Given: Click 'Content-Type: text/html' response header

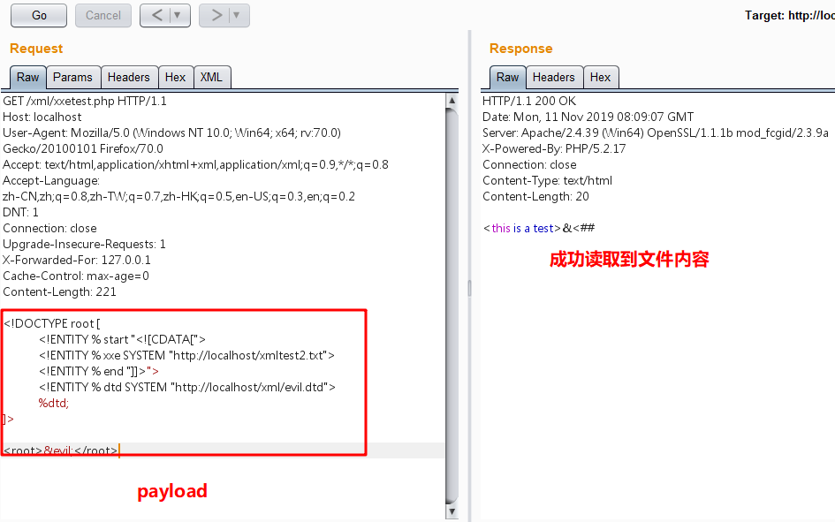Looking at the screenshot, I should click(x=548, y=181).
